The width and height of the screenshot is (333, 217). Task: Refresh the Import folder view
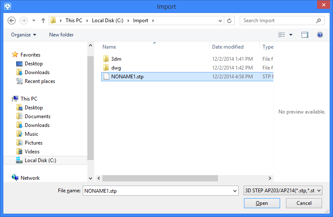pyautogui.click(x=230, y=21)
